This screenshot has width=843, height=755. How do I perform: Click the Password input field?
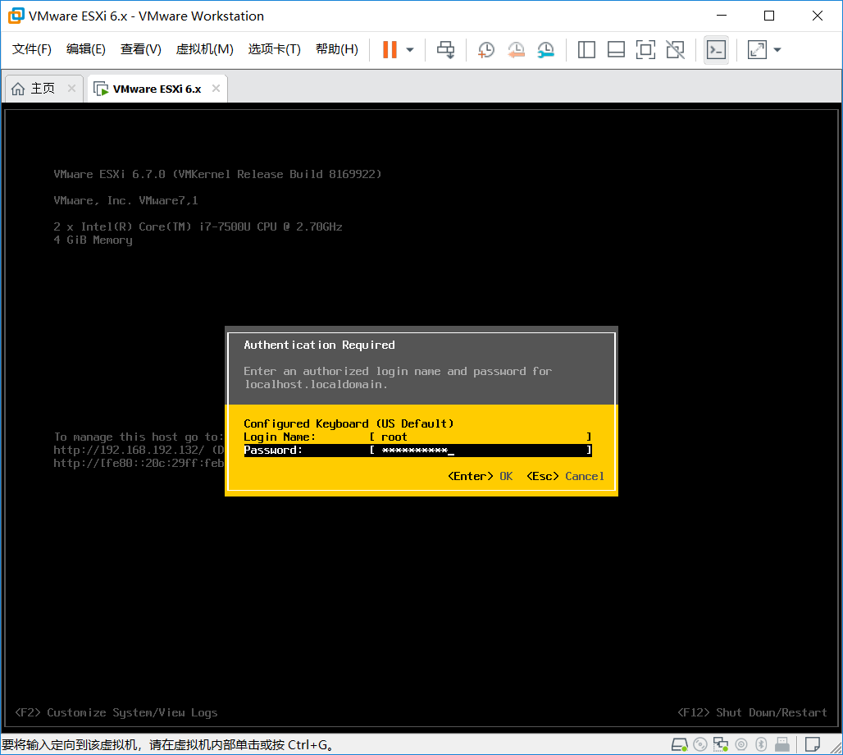481,450
